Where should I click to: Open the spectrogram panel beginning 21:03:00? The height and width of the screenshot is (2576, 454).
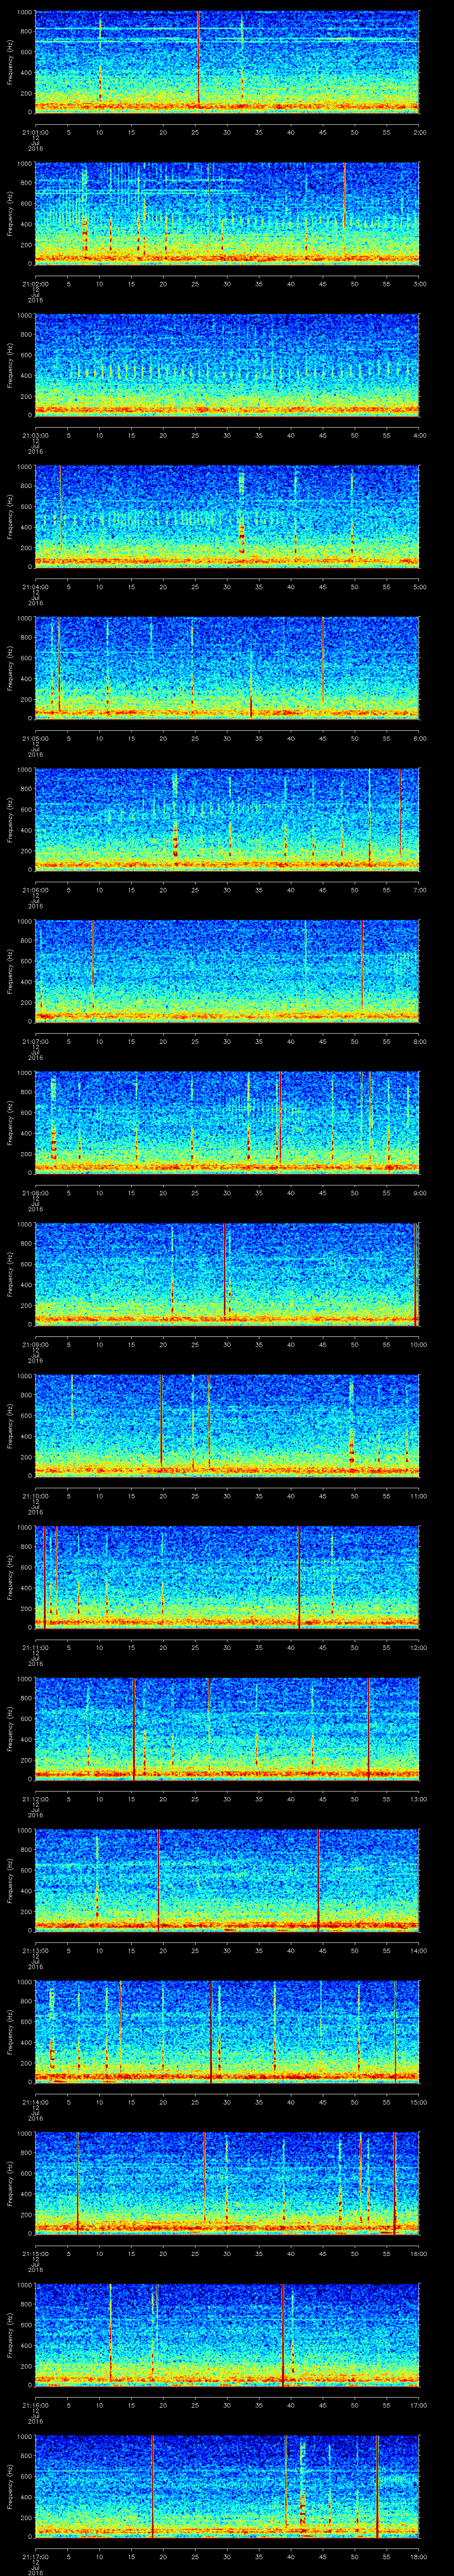(x=227, y=364)
